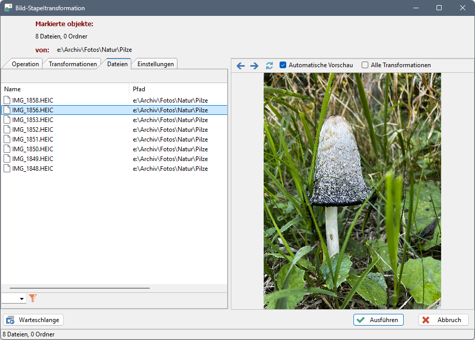Click the horizontal scrollbar under the file list
Viewport: 475px width, 340px height.
coord(80,288)
